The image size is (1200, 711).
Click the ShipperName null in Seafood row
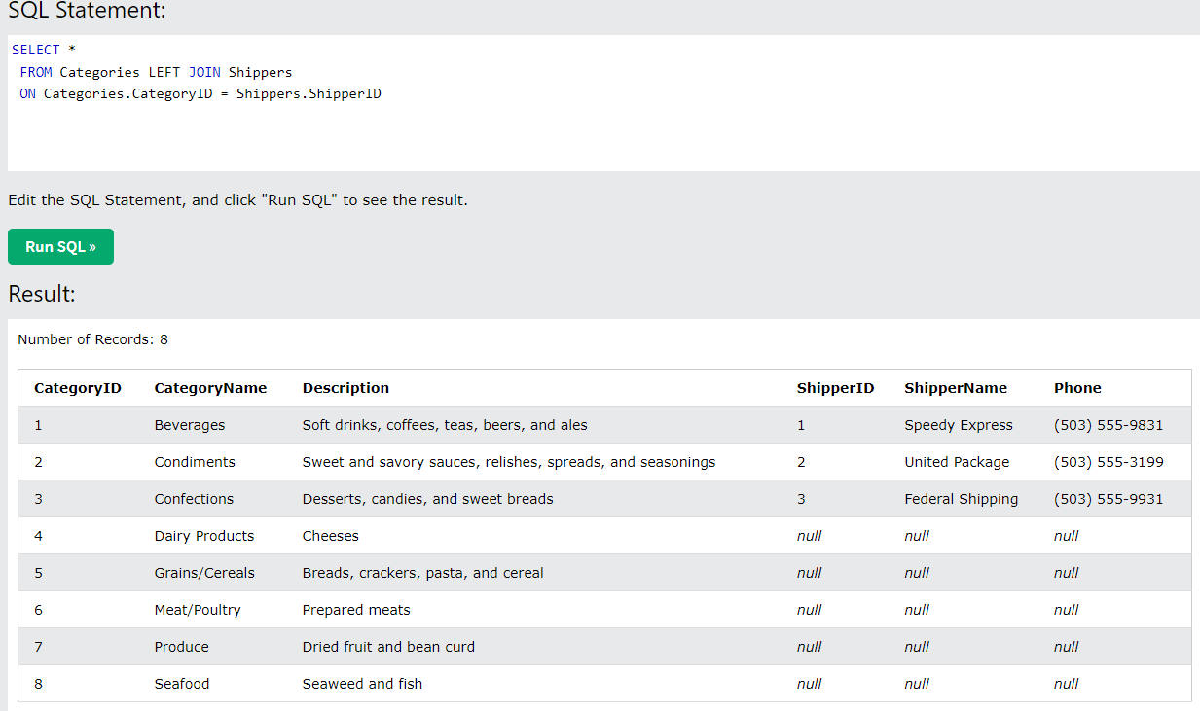[917, 684]
